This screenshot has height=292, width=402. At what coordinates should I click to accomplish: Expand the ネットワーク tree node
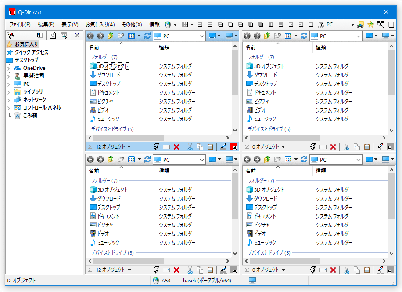(9, 100)
